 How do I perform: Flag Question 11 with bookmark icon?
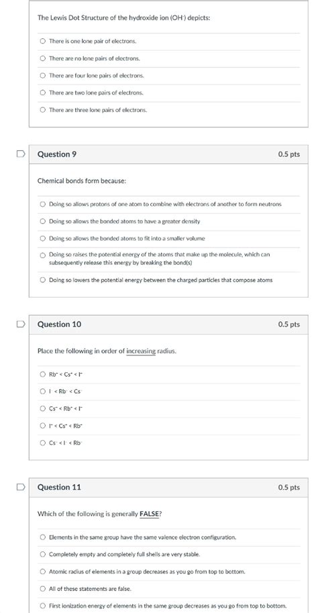tap(21, 487)
